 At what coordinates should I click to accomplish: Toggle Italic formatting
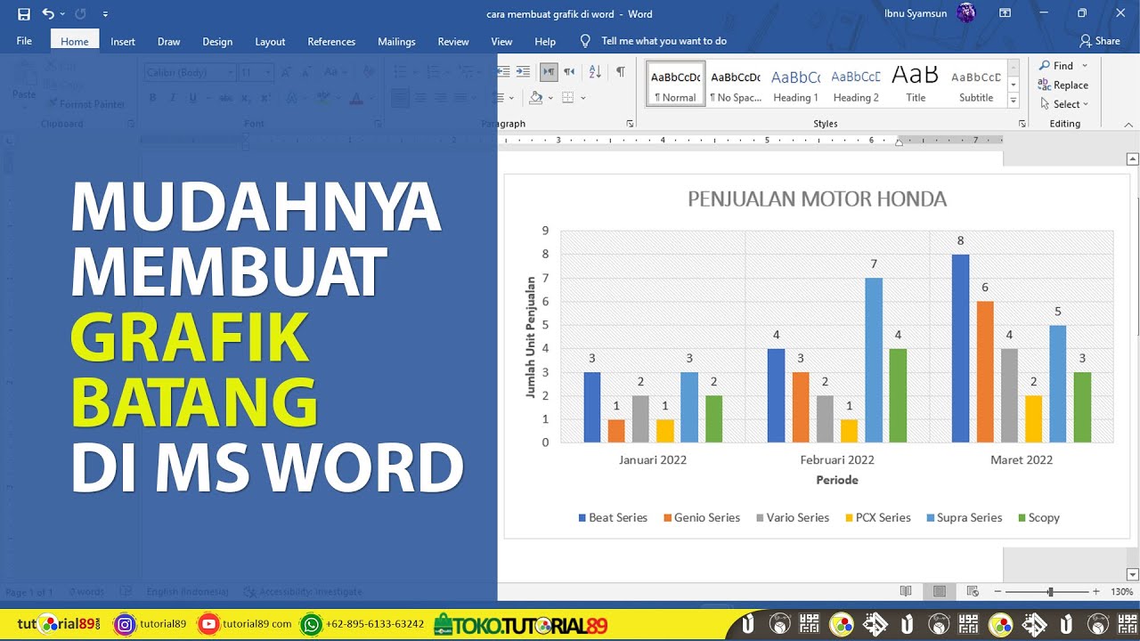coord(173,98)
